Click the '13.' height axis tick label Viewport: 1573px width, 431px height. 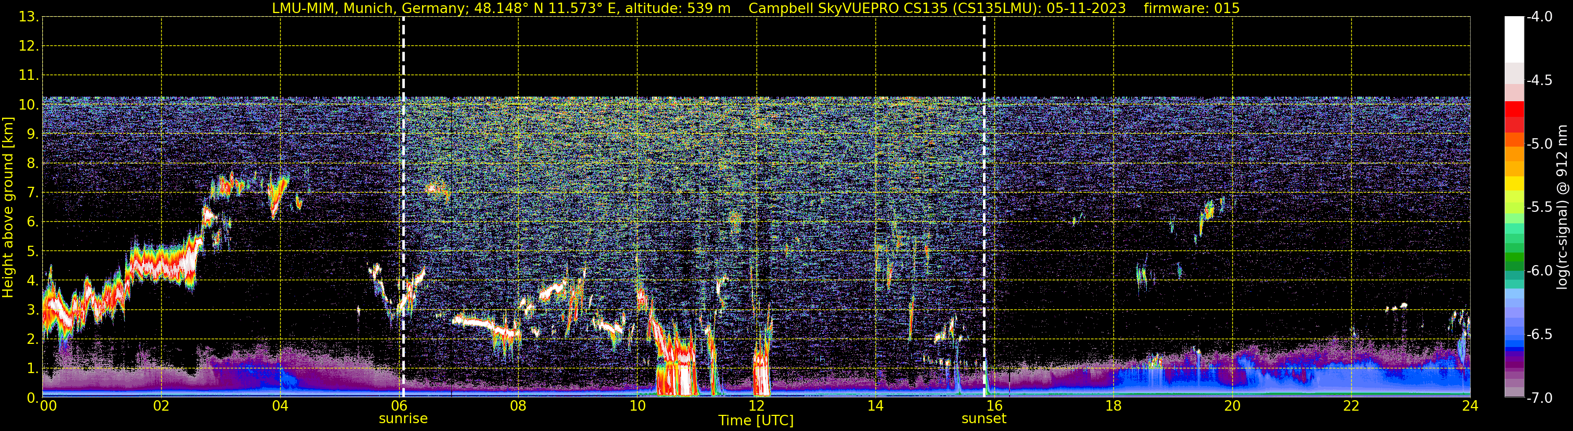click(x=29, y=17)
